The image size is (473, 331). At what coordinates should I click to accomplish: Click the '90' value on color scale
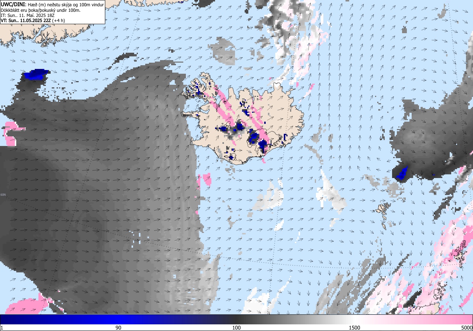click(x=118, y=328)
